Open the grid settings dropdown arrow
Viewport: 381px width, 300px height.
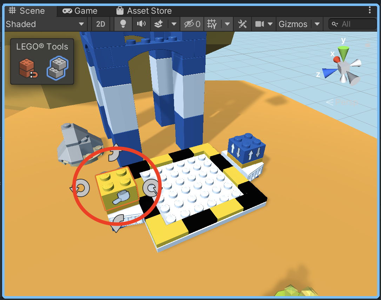227,24
